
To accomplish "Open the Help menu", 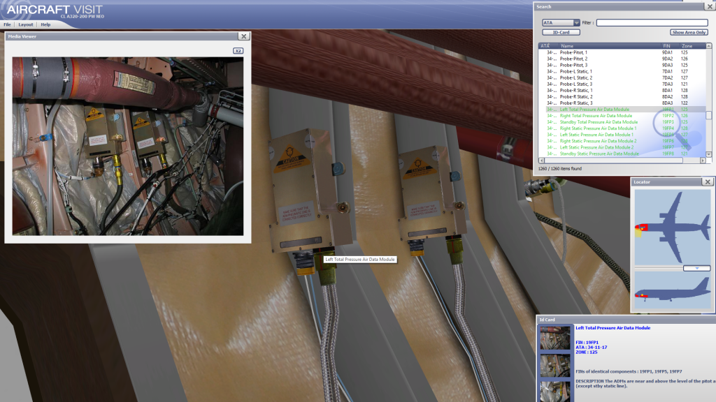I will [x=45, y=24].
